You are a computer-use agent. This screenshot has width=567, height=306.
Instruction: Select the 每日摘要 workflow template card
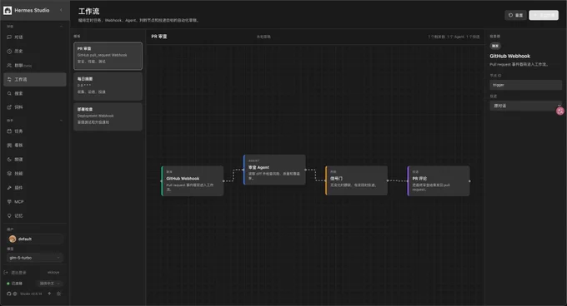tap(108, 86)
